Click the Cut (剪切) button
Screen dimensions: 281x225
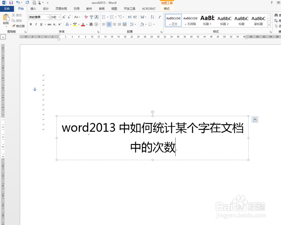[17, 15]
